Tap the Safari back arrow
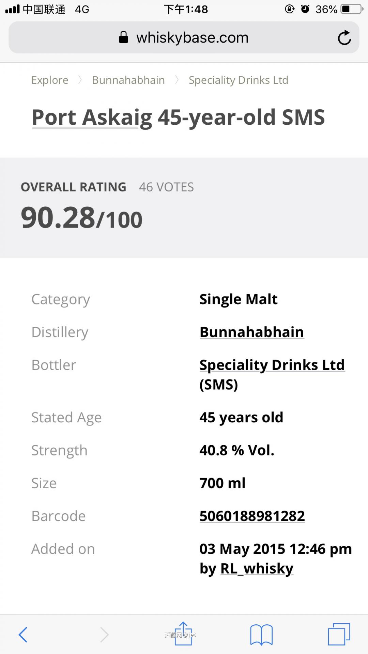Screen dimensions: 368x654 point(23,635)
